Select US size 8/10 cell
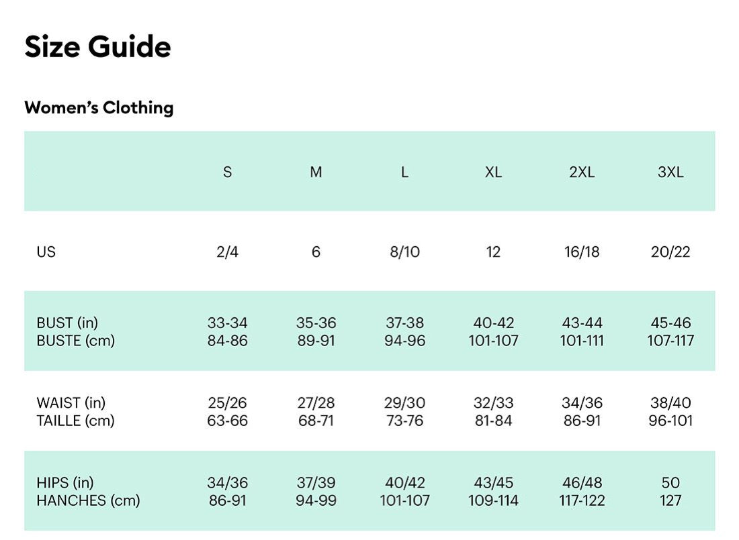The width and height of the screenshot is (739, 540). 405,252
